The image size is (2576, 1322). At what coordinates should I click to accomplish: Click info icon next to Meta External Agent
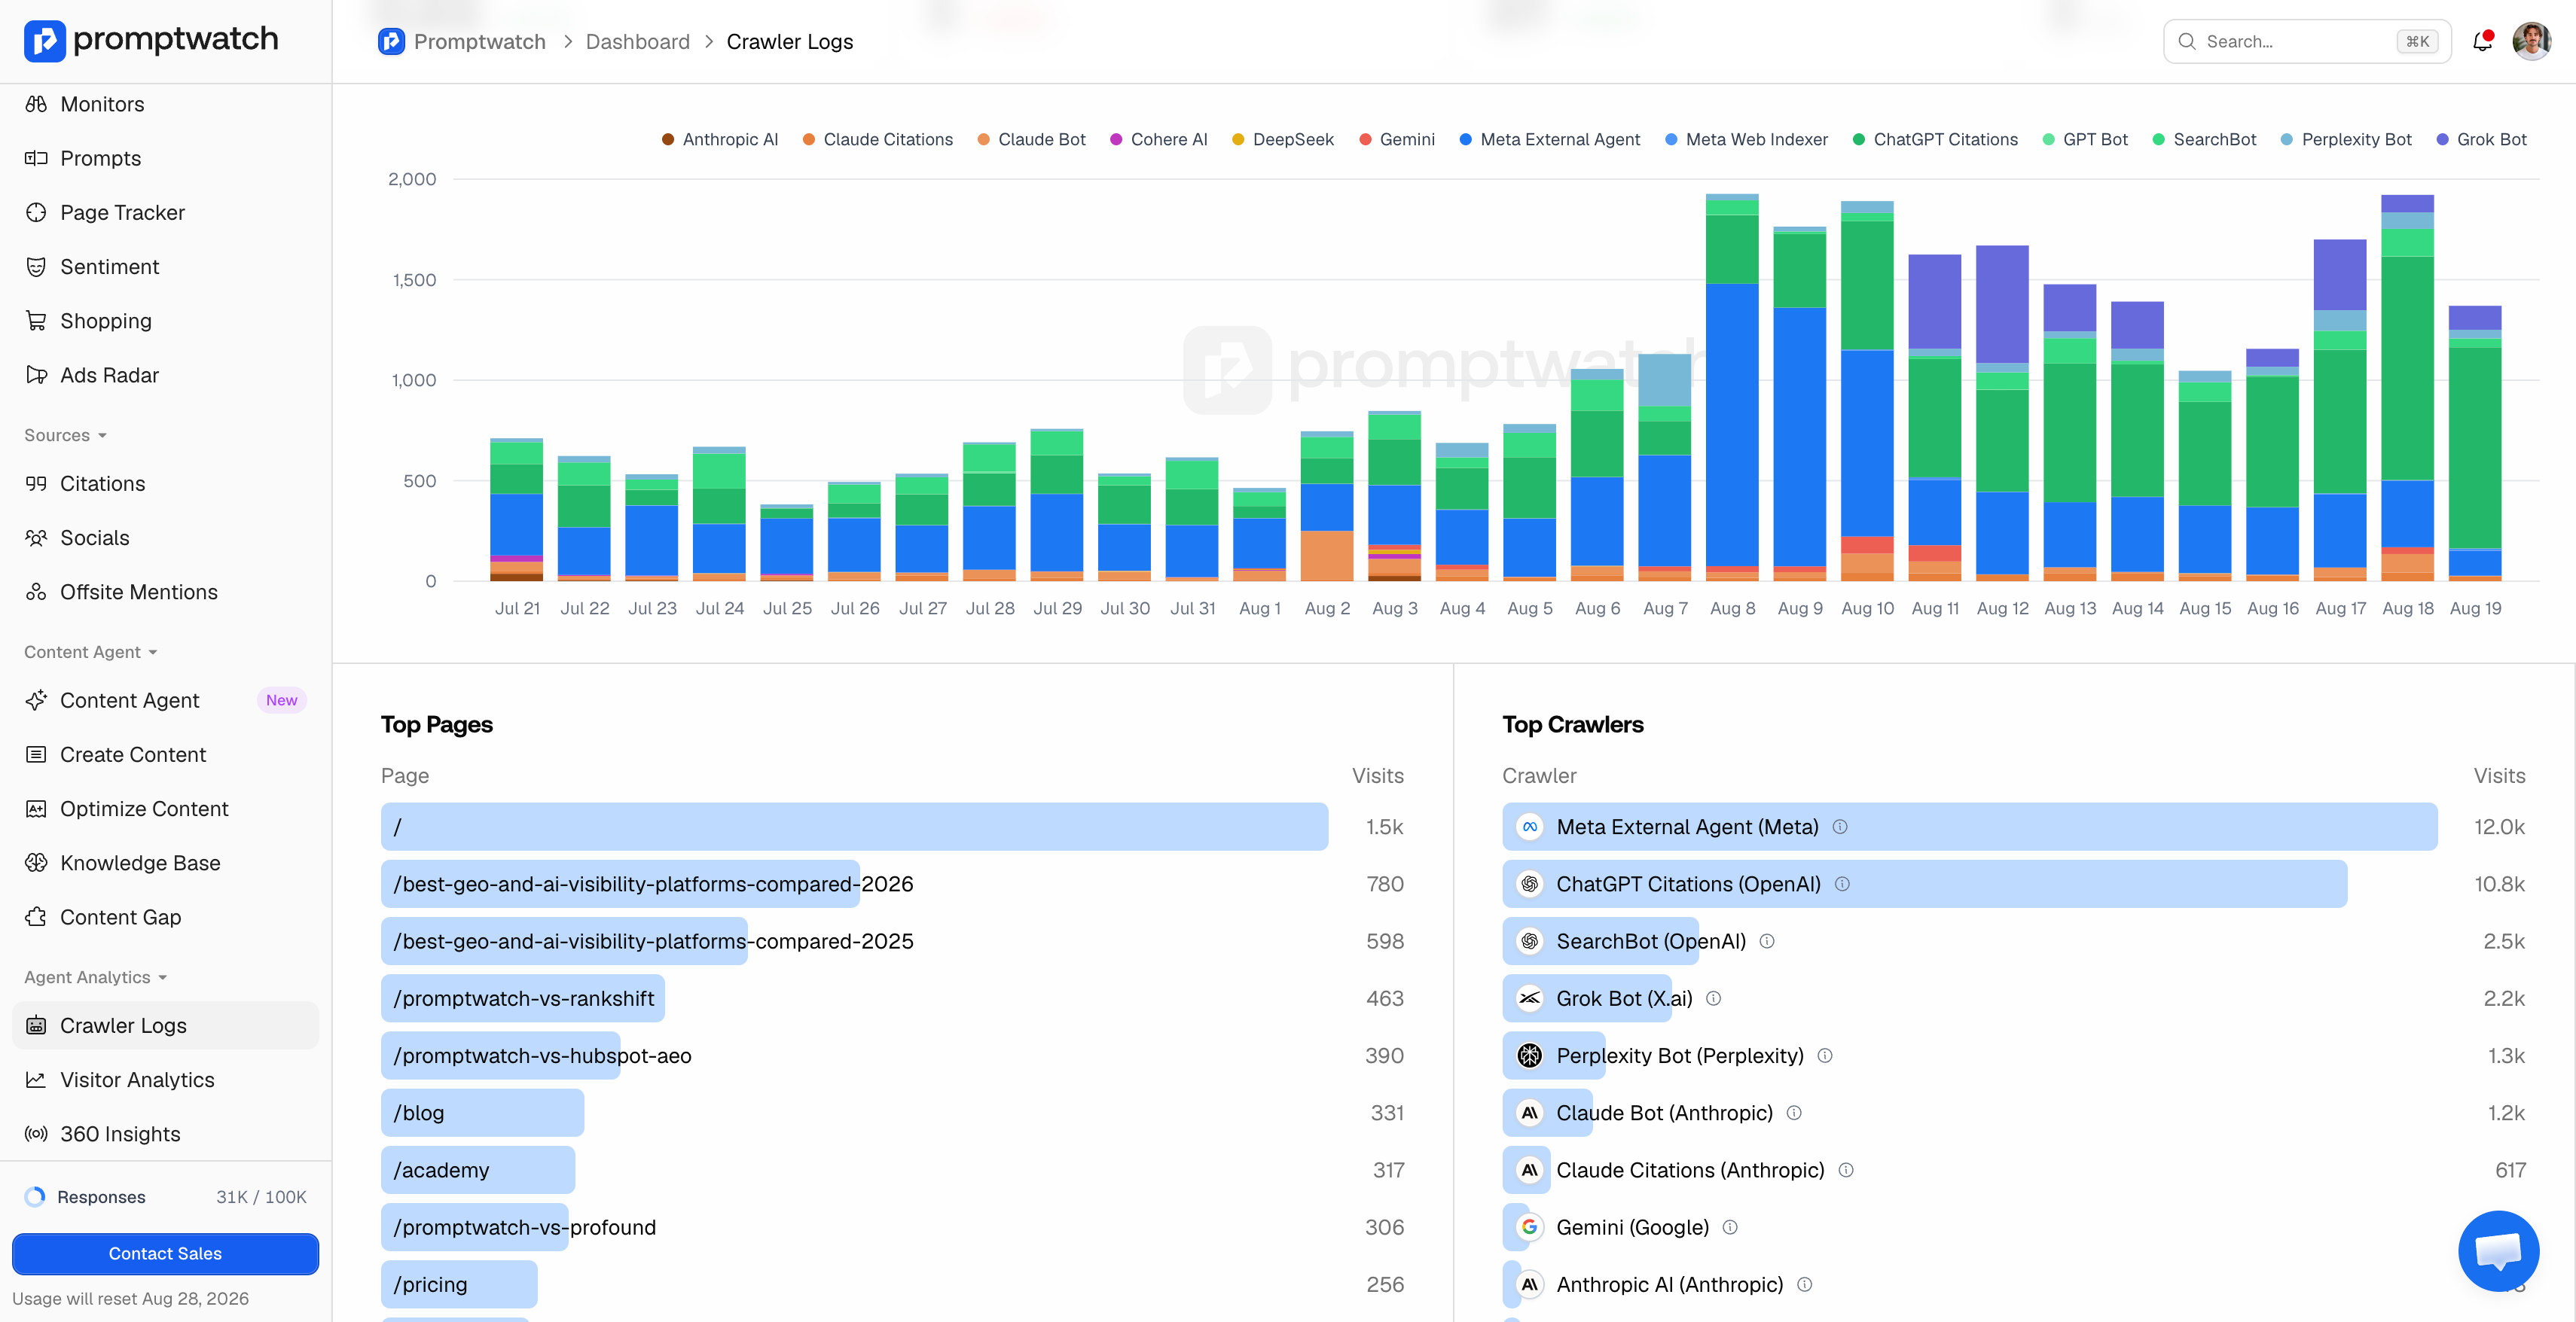click(x=1840, y=827)
